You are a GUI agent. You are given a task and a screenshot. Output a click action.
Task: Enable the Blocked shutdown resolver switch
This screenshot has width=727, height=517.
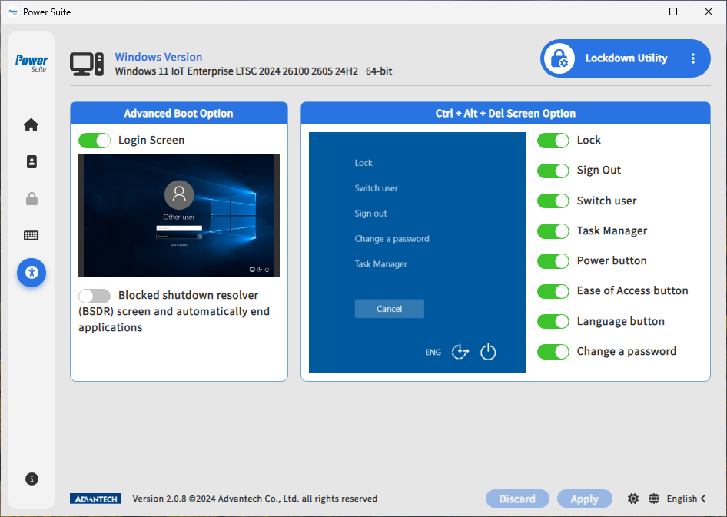tap(95, 296)
